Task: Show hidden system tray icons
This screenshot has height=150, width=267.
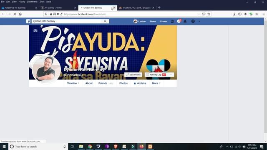Action: 227,146
